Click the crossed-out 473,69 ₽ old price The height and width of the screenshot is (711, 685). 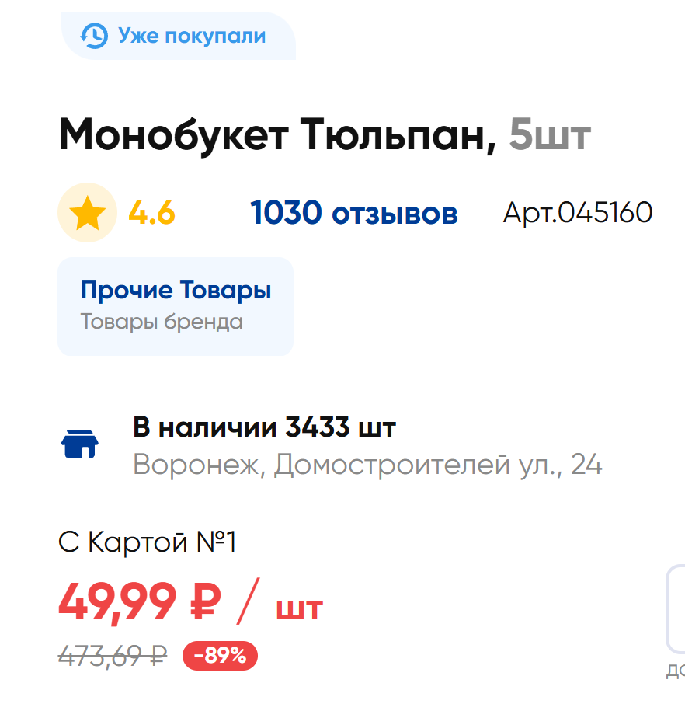pos(113,656)
